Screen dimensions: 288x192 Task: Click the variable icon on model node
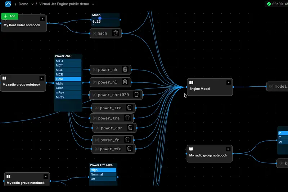click(271, 86)
